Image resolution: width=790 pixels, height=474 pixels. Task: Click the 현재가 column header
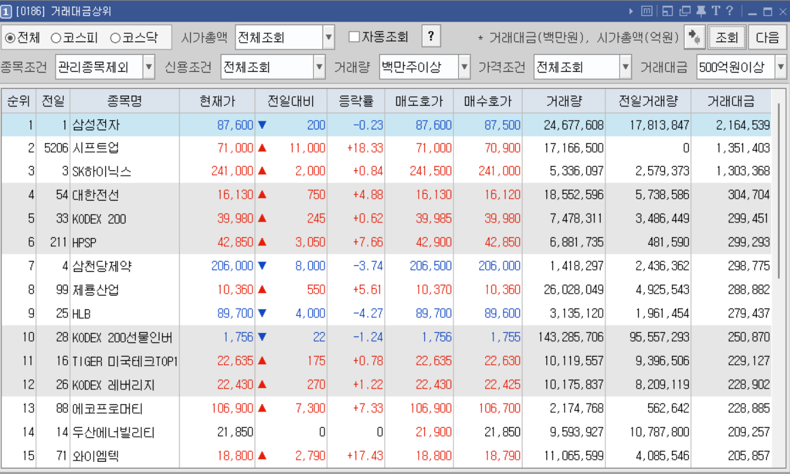[x=217, y=101]
